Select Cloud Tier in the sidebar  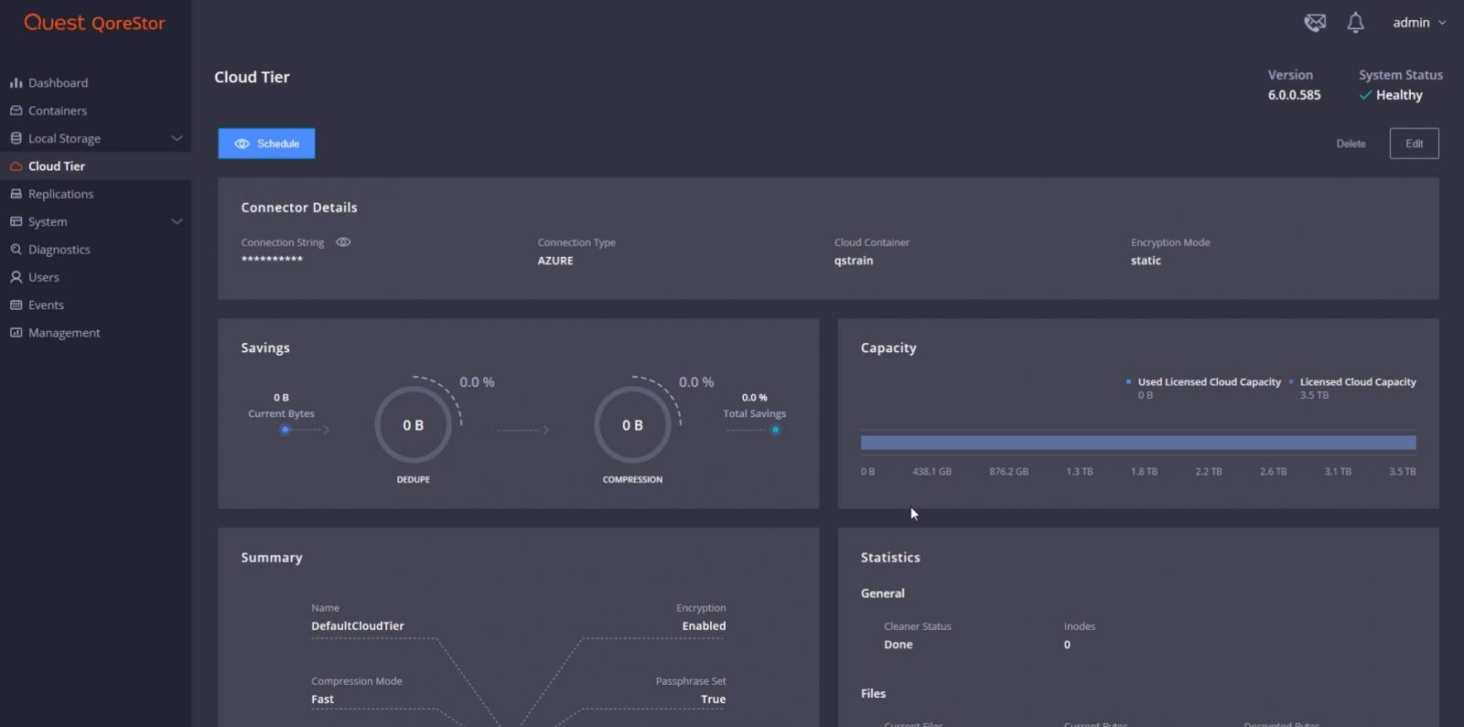57,166
